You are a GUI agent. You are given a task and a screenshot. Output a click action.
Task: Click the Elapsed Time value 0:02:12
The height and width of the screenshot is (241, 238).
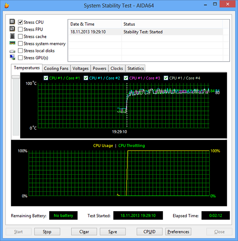point(216,216)
